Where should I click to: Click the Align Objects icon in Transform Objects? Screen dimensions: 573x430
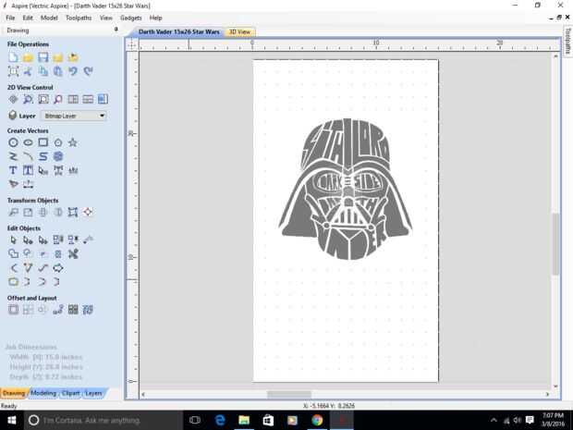point(88,212)
